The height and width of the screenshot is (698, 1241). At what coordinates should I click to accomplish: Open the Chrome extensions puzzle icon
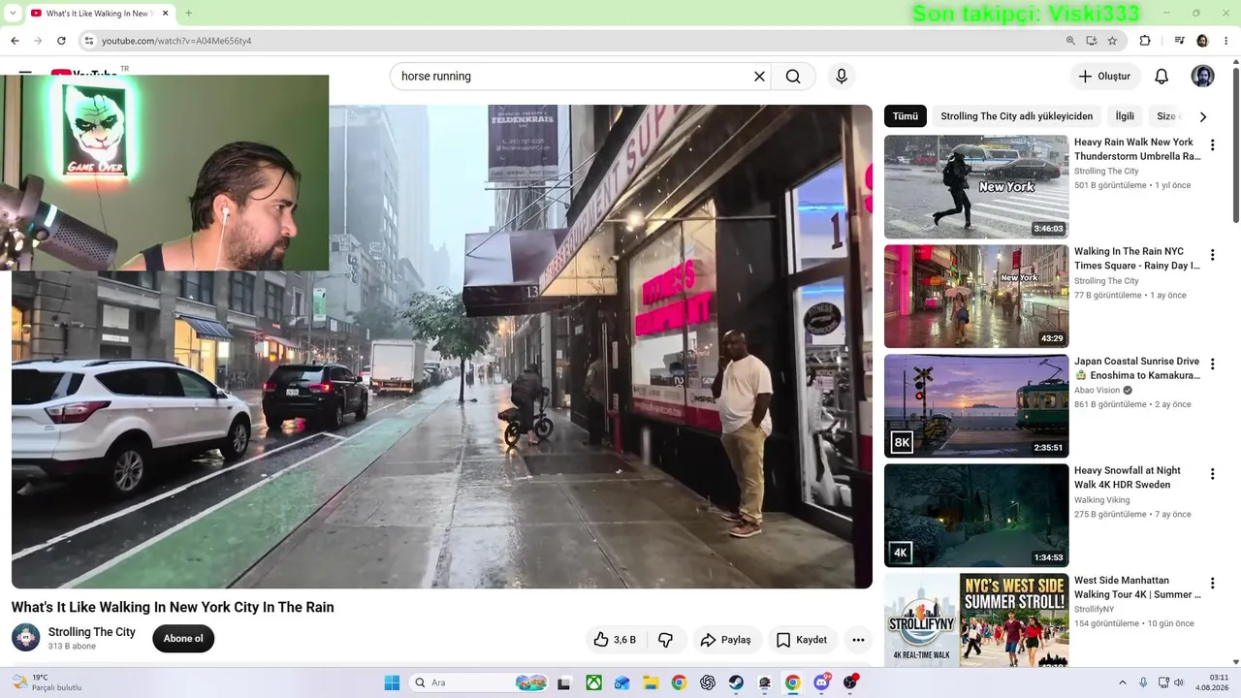tap(1145, 41)
